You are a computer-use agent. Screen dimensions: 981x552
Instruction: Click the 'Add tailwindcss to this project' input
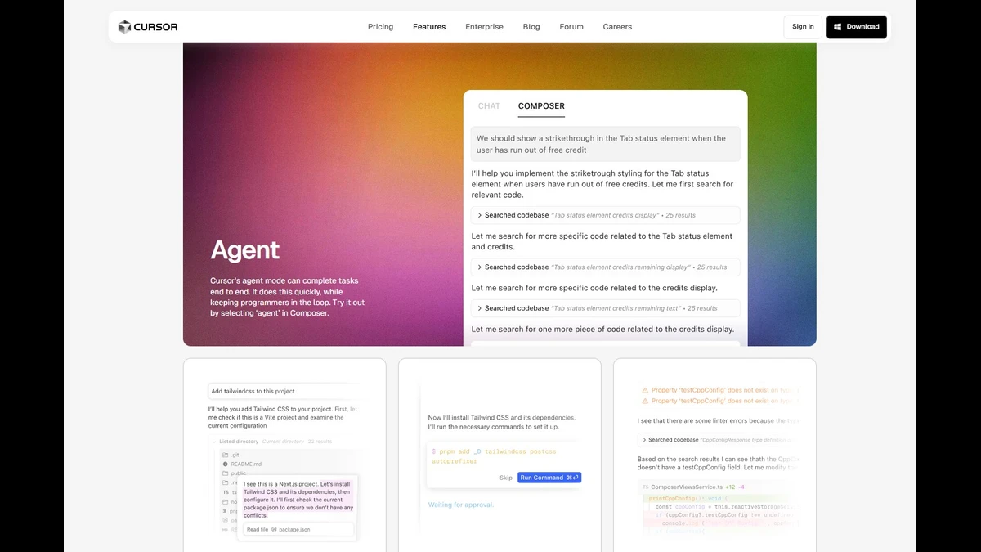pyautogui.click(x=284, y=391)
